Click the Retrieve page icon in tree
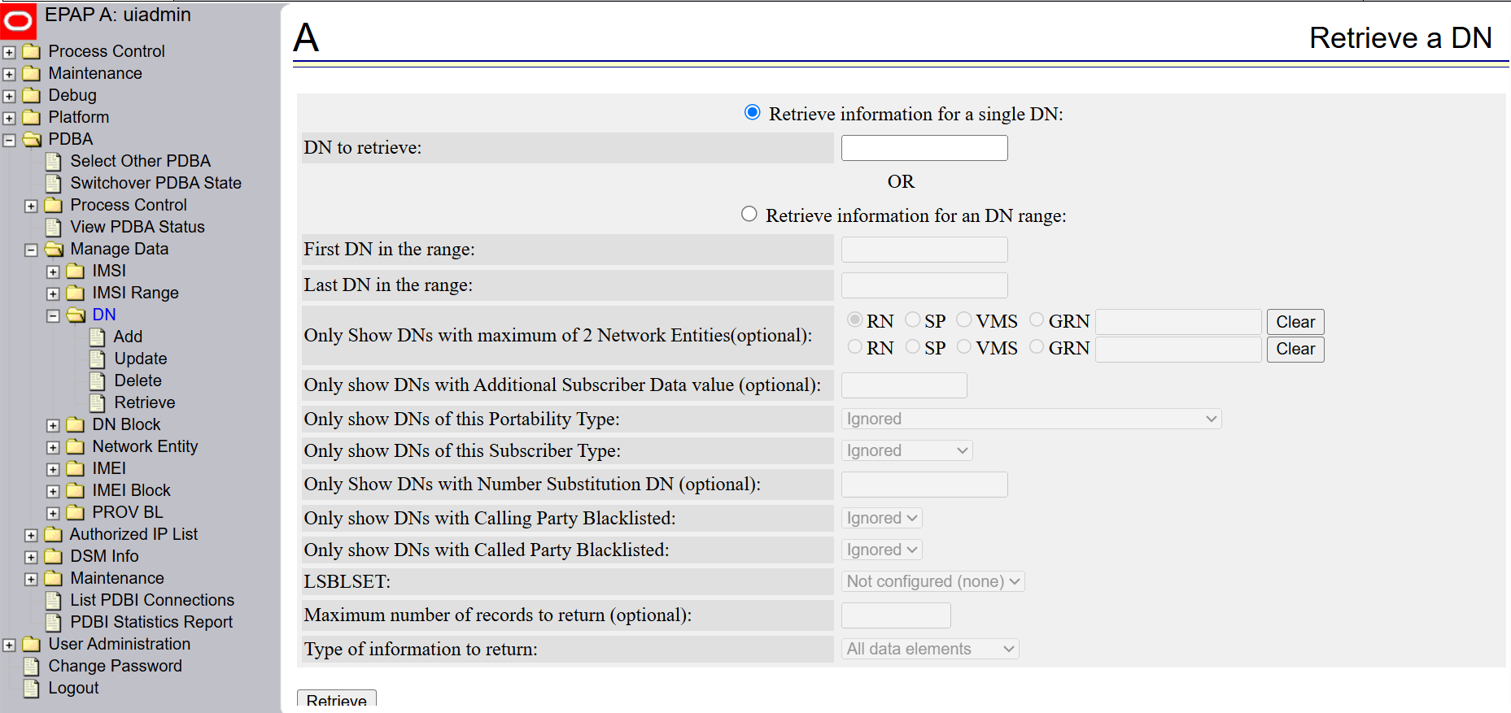This screenshot has height=713, width=1511. 98,402
